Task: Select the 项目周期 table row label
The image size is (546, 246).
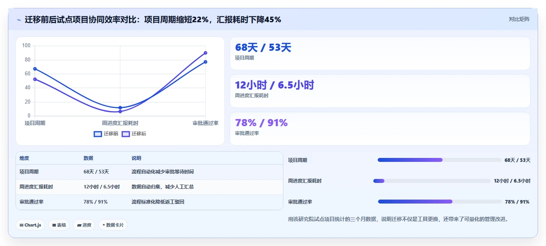Action: pyautogui.click(x=29, y=172)
